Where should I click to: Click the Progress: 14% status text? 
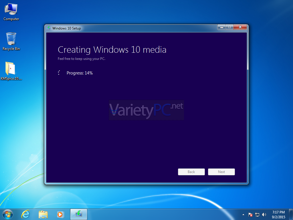pyautogui.click(x=80, y=73)
